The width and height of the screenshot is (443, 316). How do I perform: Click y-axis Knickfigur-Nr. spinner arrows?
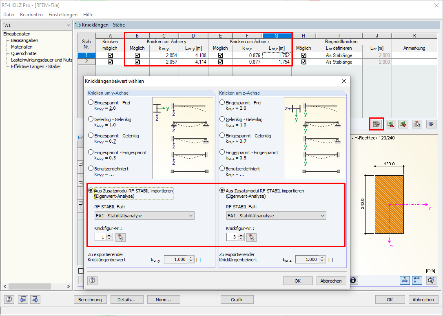(109, 237)
